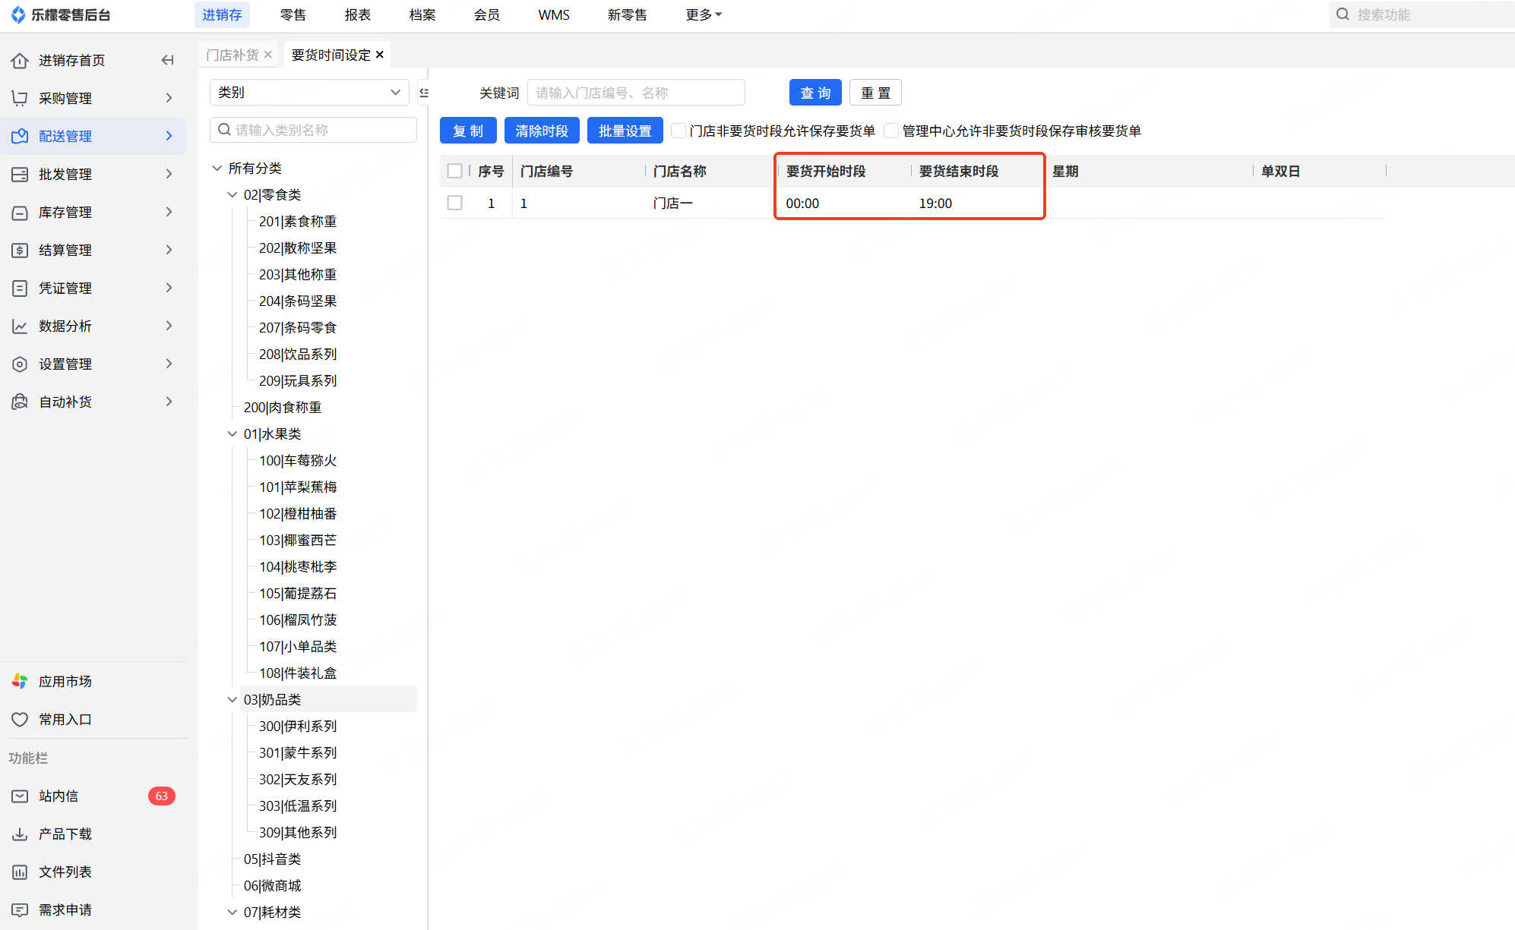The image size is (1515, 930).
Task: Click the 采购管理 shopping cart icon
Action: [20, 99]
